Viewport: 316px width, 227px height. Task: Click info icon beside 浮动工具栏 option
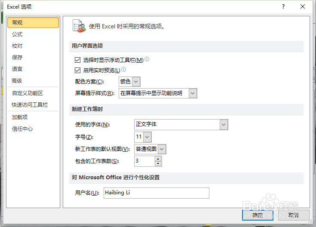click(147, 59)
